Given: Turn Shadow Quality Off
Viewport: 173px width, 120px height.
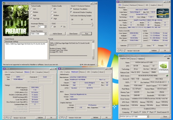Looking at the screenshot, I should point(52,9).
